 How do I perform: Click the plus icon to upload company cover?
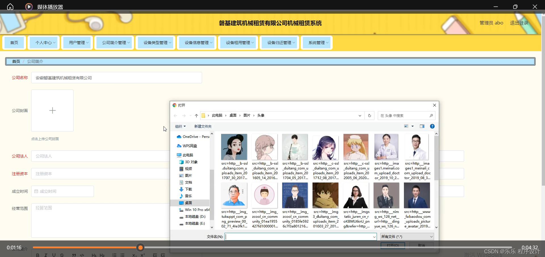click(53, 111)
